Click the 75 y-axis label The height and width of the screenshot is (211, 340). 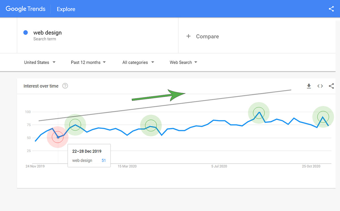pyautogui.click(x=28, y=125)
